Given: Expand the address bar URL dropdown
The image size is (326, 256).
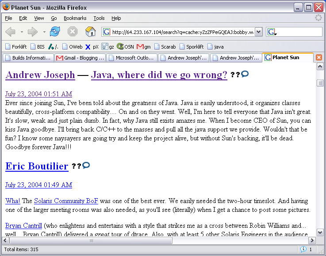Looking at the screenshot, I should tap(258, 32).
